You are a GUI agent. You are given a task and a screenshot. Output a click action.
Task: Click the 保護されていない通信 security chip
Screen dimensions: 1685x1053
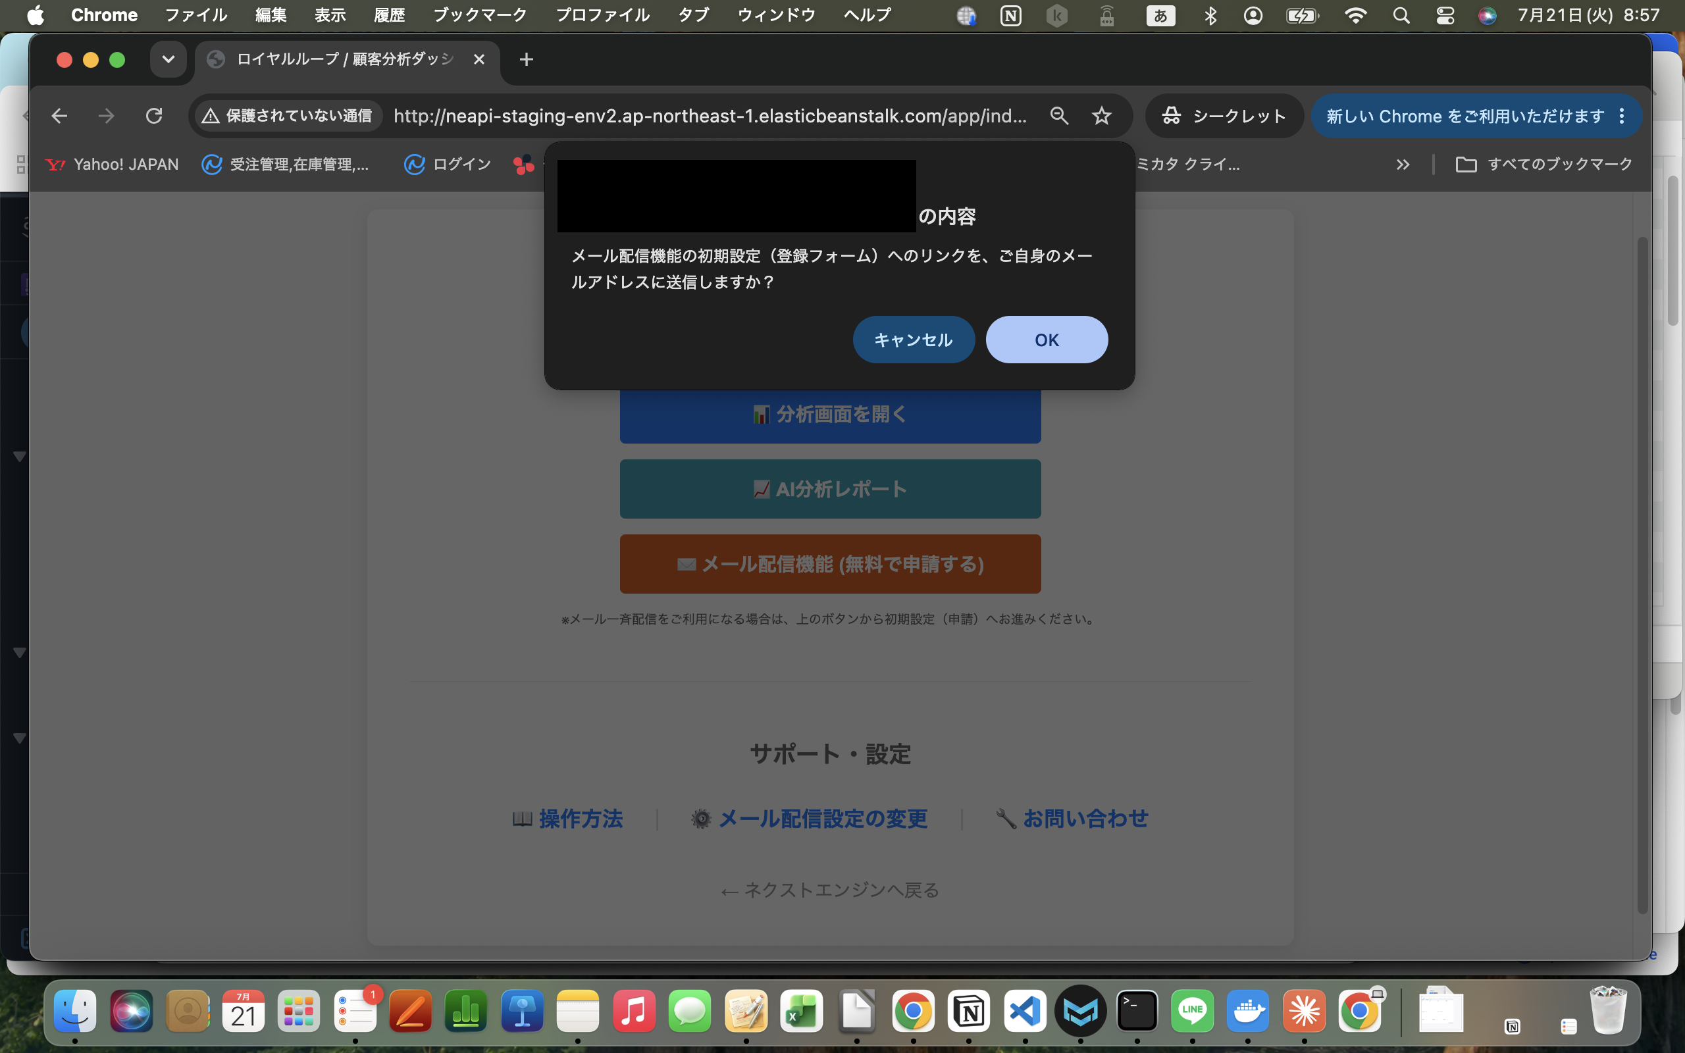coord(288,116)
